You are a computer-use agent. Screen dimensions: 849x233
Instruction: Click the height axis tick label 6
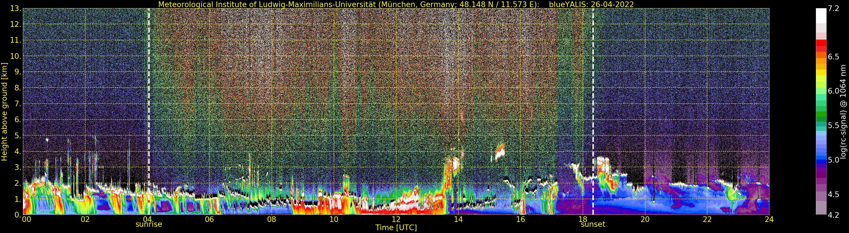[18, 120]
